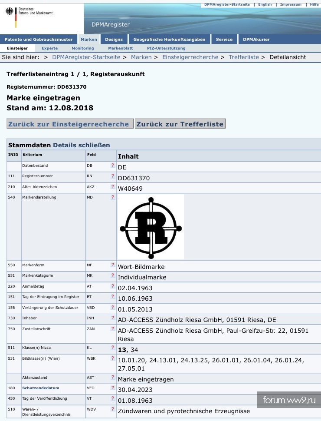Click register number value DD631370 in table
Screen dimensions: 321x421
click(134, 178)
